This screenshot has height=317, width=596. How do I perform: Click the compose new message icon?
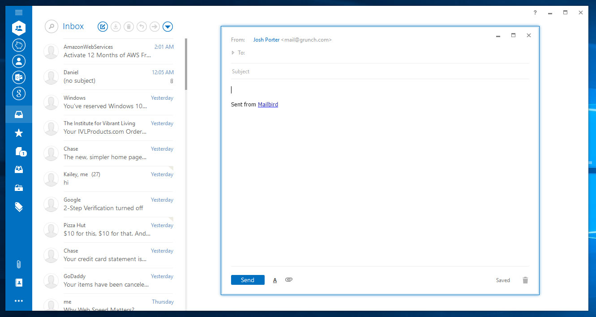tap(103, 27)
